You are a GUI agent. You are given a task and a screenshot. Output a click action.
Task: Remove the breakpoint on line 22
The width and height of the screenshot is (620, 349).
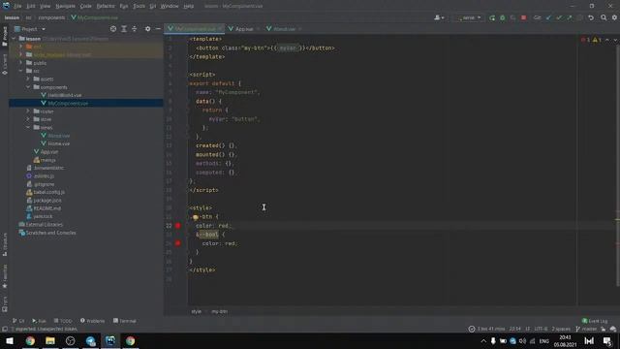point(178,226)
